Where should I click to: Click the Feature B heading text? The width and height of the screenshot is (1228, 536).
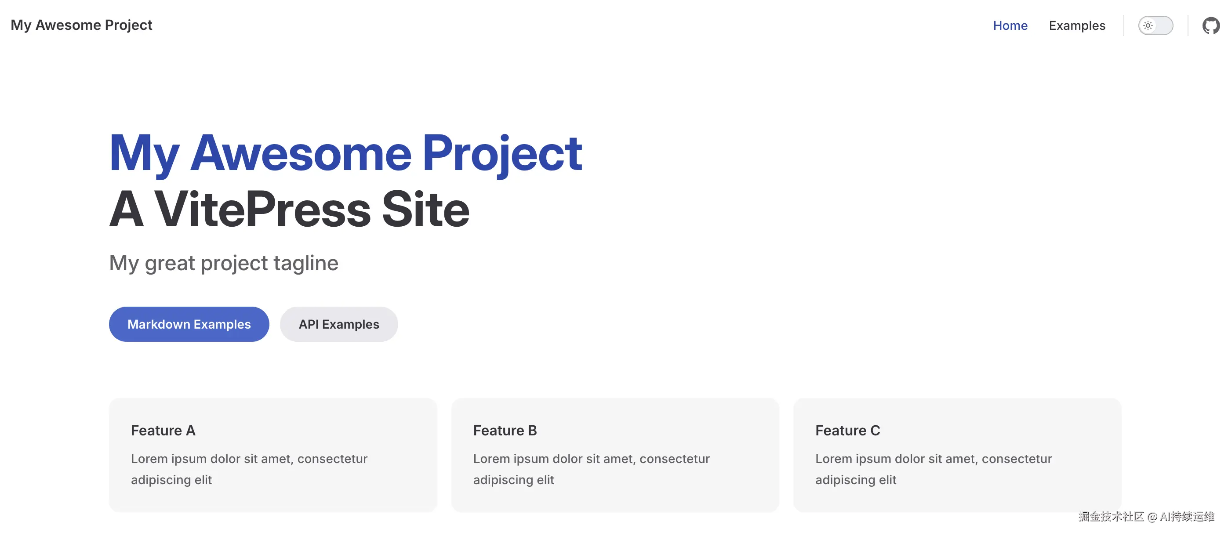[505, 430]
